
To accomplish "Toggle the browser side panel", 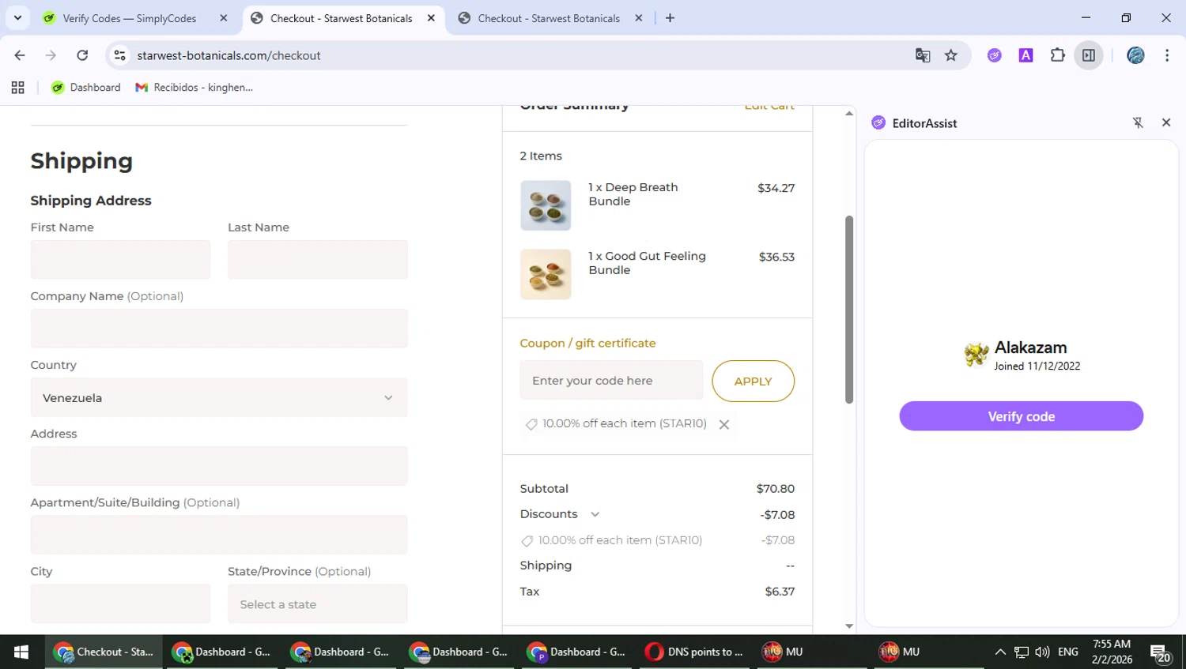I will tap(1089, 55).
